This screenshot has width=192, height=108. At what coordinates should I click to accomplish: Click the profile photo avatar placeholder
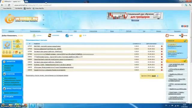tap(7, 45)
